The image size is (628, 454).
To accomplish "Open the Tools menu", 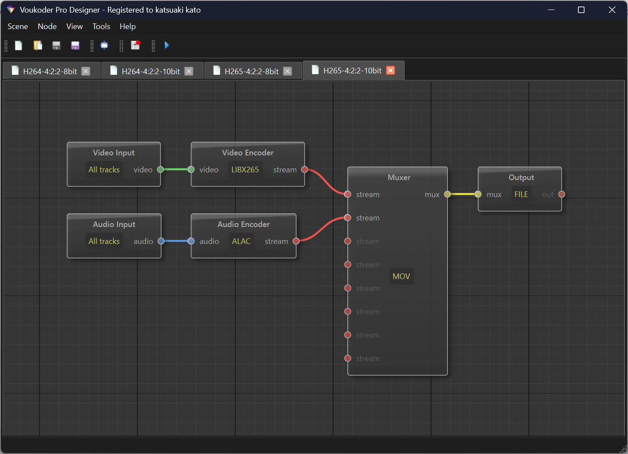I will click(101, 26).
